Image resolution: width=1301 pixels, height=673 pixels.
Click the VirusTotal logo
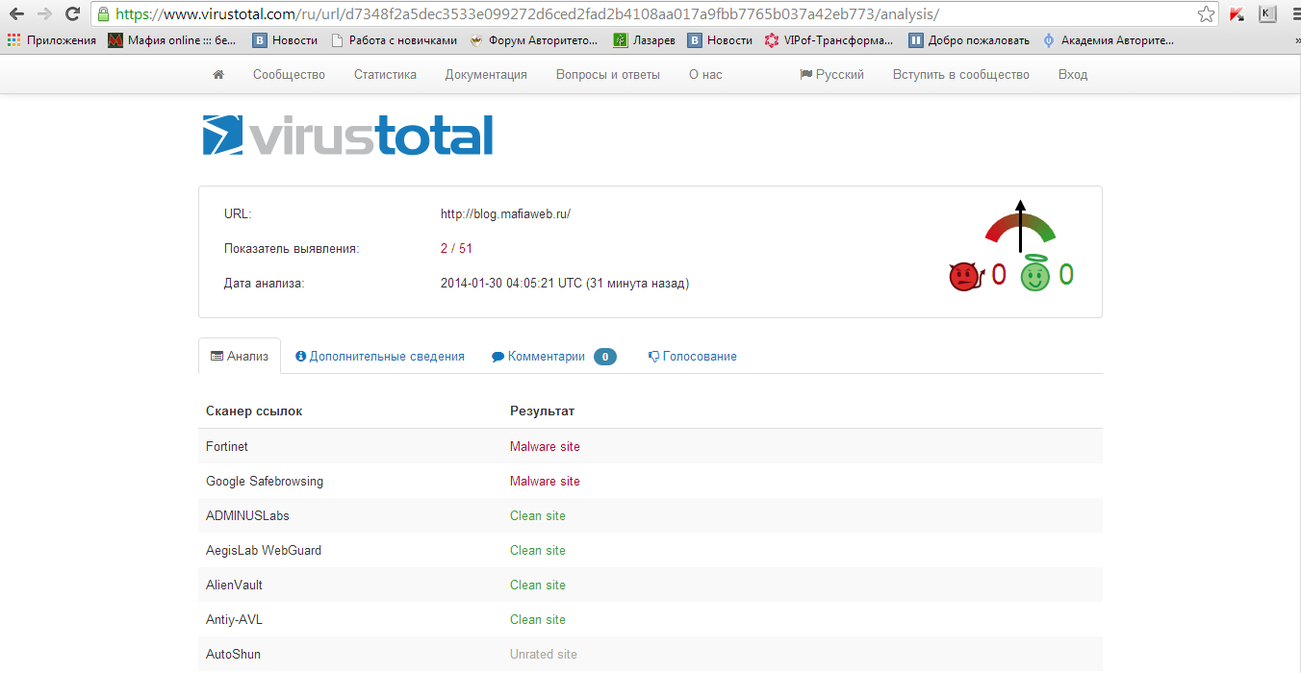(347, 136)
